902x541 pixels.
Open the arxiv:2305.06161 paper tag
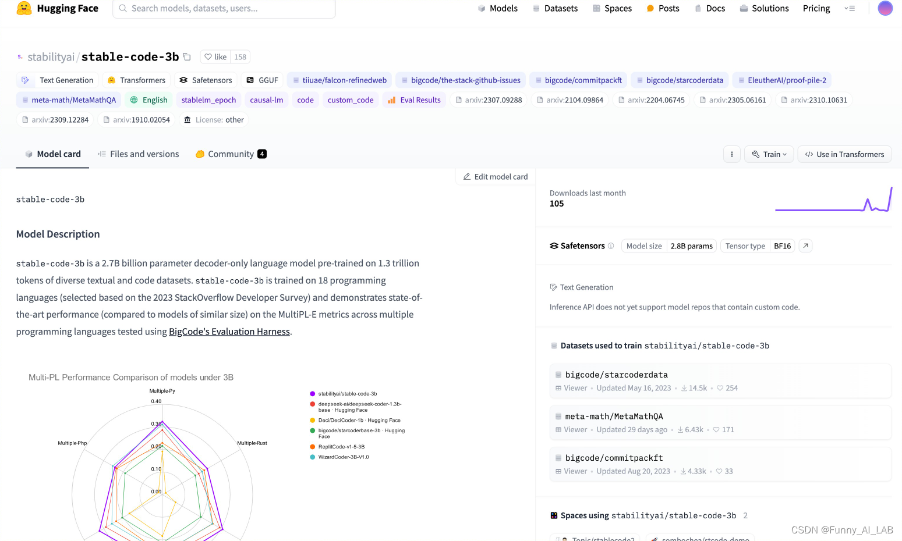pyautogui.click(x=733, y=100)
